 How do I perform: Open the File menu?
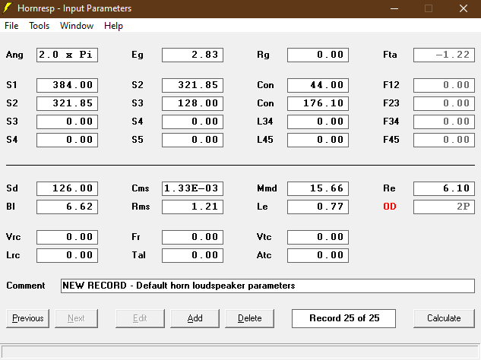coord(11,26)
